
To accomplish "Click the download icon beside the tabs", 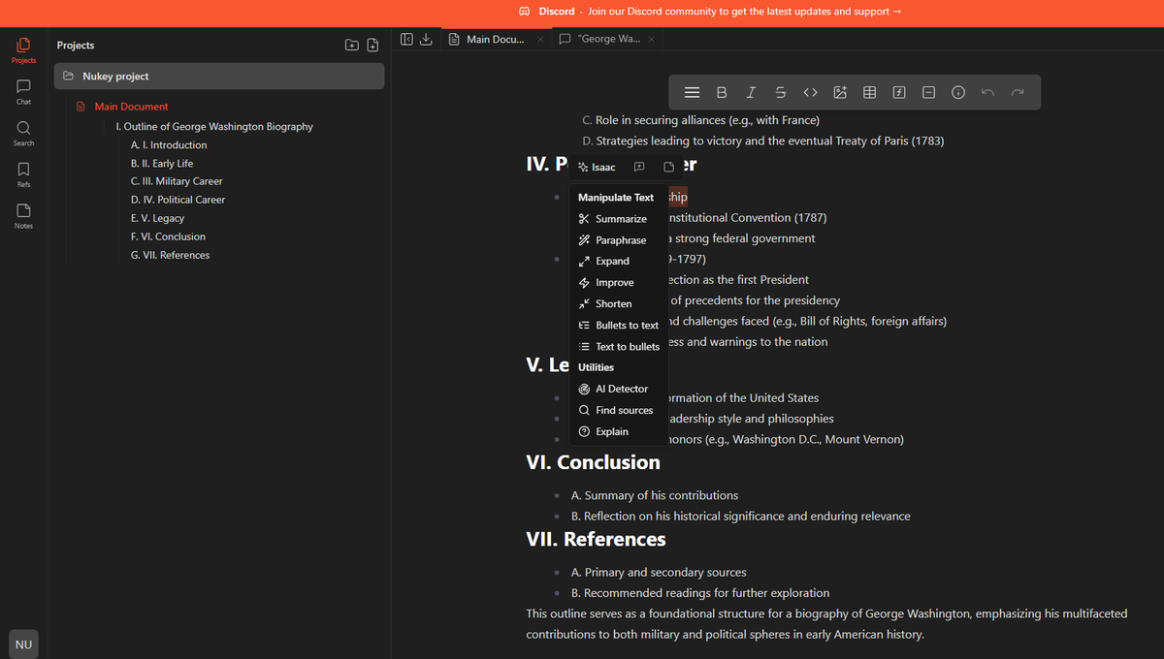I will click(426, 39).
